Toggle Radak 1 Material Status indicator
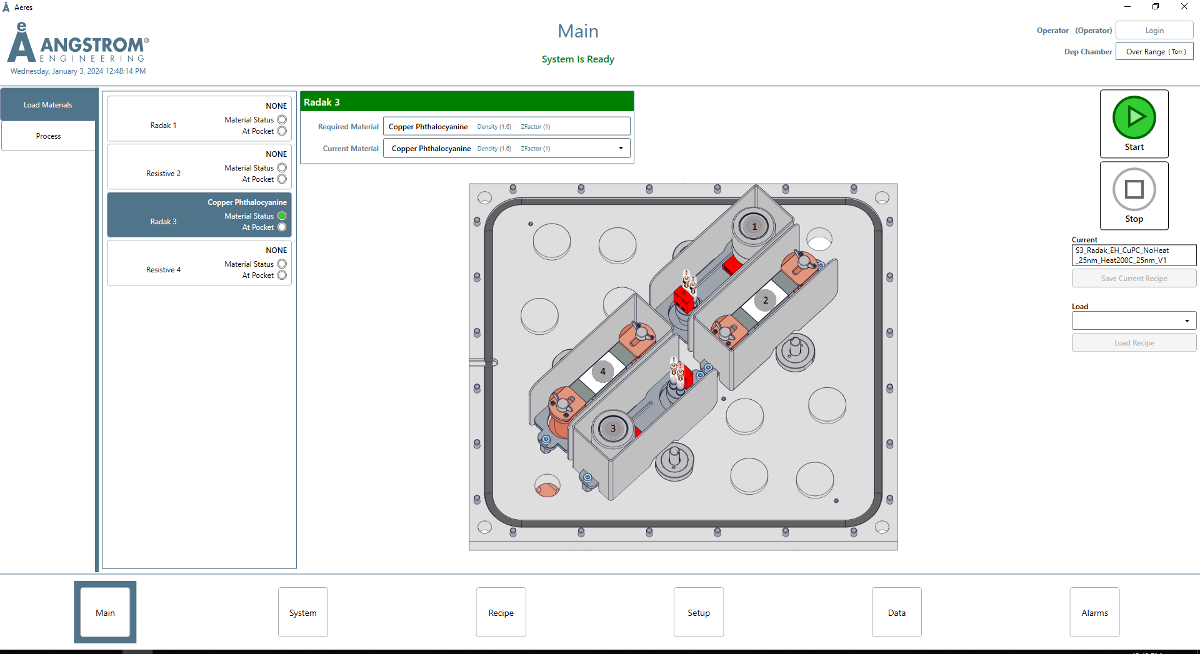 tap(282, 120)
